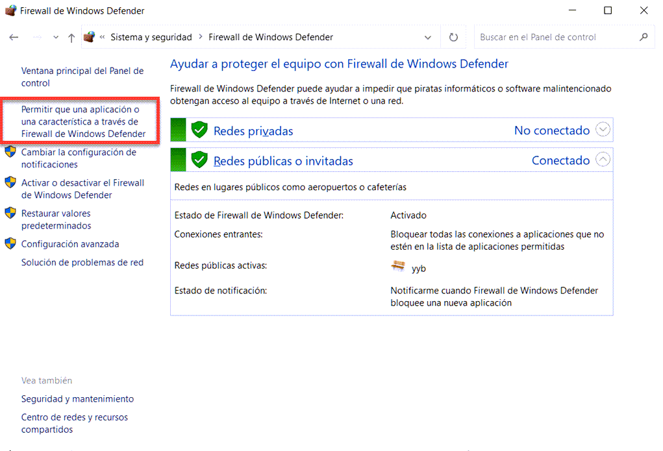Click the double chevron before Sistema y seguridad
Screen dimensions: 663x451
coord(103,37)
